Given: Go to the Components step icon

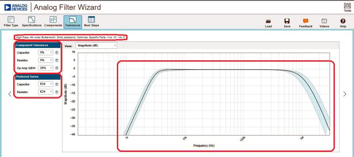Looking at the screenshot, I should click(x=53, y=20).
